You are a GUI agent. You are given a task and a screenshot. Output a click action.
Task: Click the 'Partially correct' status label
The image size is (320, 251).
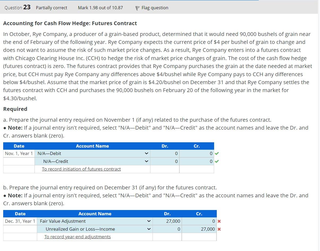pyautogui.click(x=51, y=8)
